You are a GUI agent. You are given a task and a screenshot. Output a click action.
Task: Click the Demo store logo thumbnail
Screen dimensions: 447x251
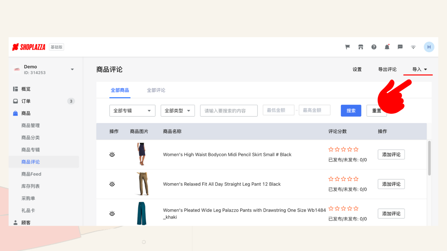(17, 69)
